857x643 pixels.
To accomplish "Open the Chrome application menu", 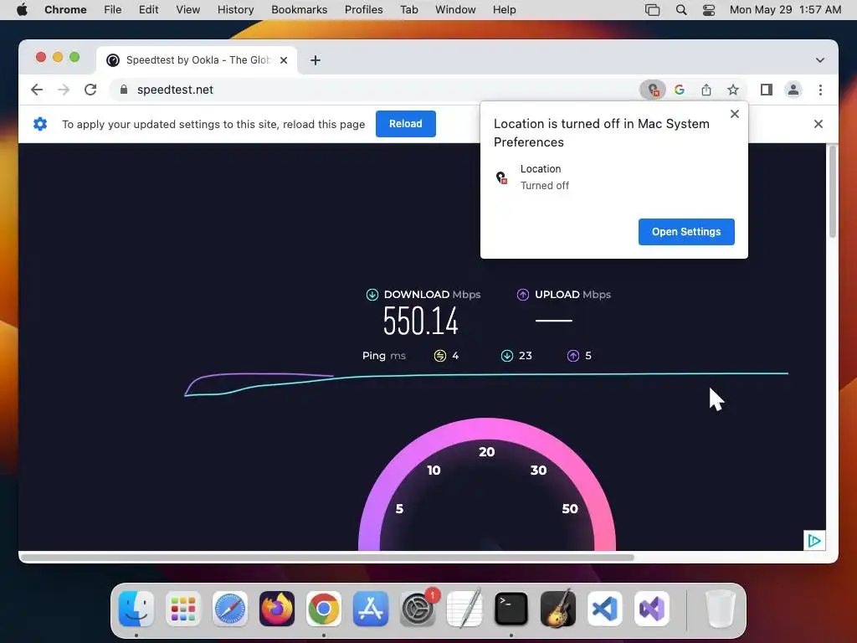I will click(x=65, y=10).
